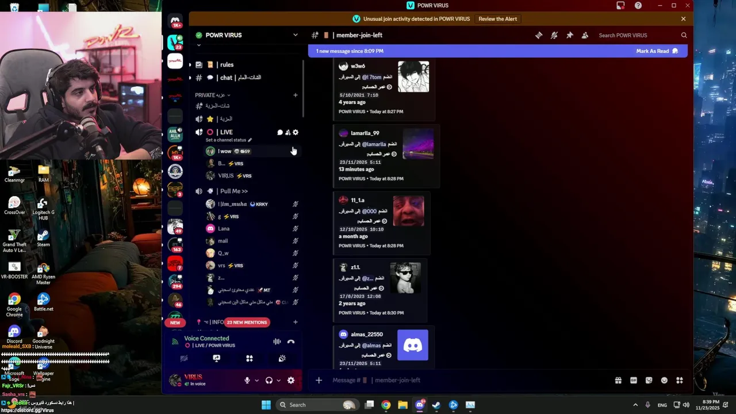Toggle the member list icon

[x=585, y=35]
